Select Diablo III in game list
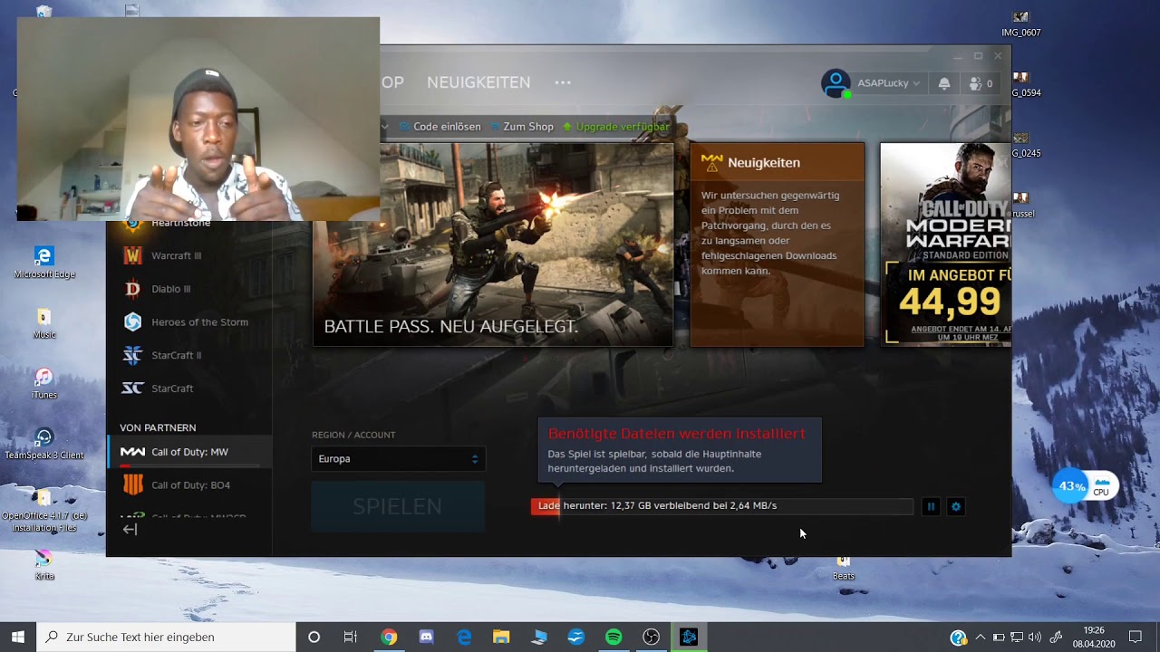This screenshot has width=1160, height=652. [189, 289]
